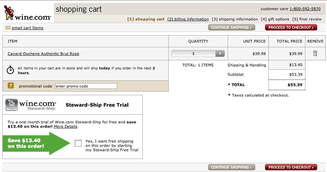Viewport: 327px width, 172px height.
Task: Click the TOTAL: 1 ITEMS text
Action: (198, 65)
